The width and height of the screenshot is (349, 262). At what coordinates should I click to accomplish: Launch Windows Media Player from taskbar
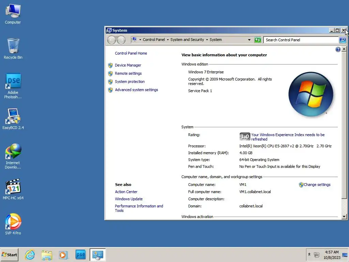click(63, 255)
